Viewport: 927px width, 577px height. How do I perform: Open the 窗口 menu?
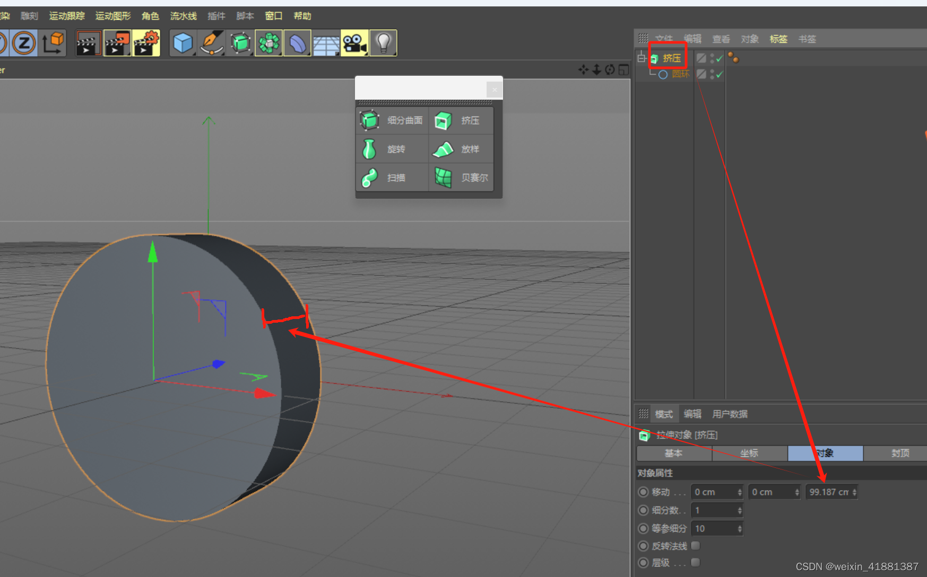(x=273, y=15)
